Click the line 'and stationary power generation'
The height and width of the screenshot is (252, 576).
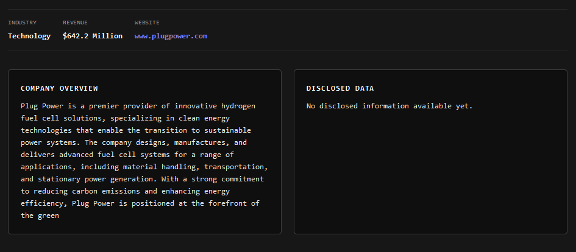[142, 179]
